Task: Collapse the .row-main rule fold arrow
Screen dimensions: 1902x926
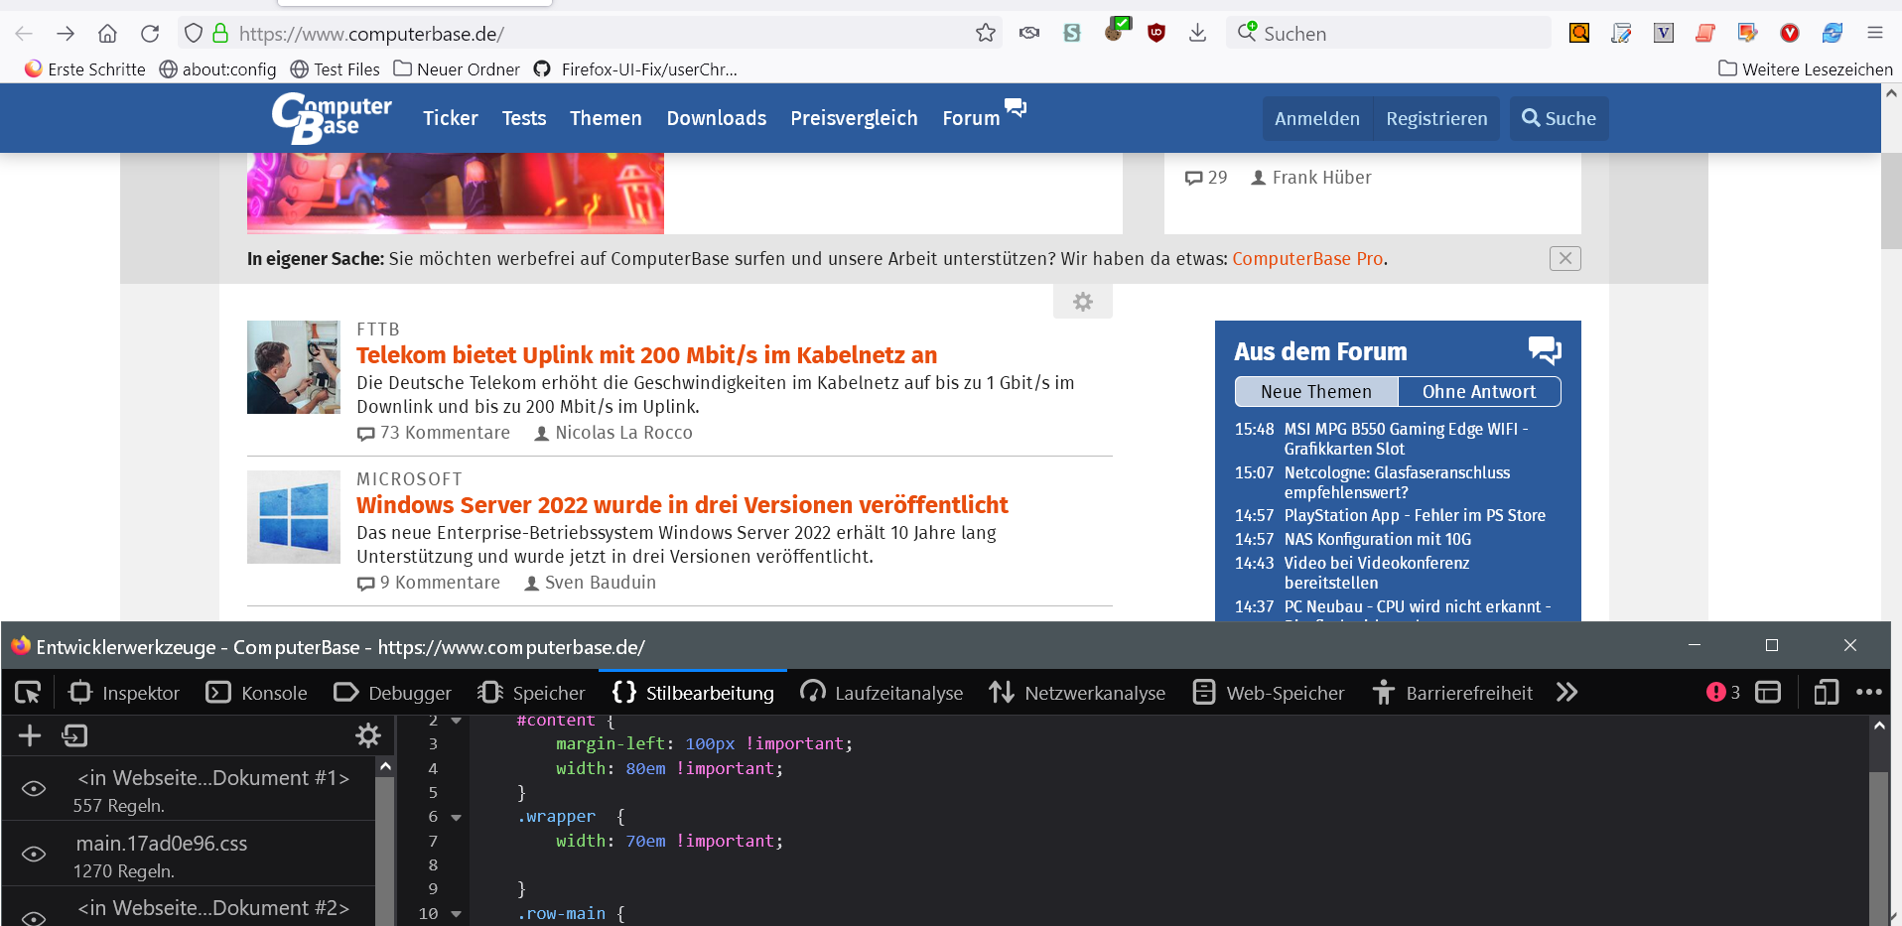Action: tap(457, 914)
